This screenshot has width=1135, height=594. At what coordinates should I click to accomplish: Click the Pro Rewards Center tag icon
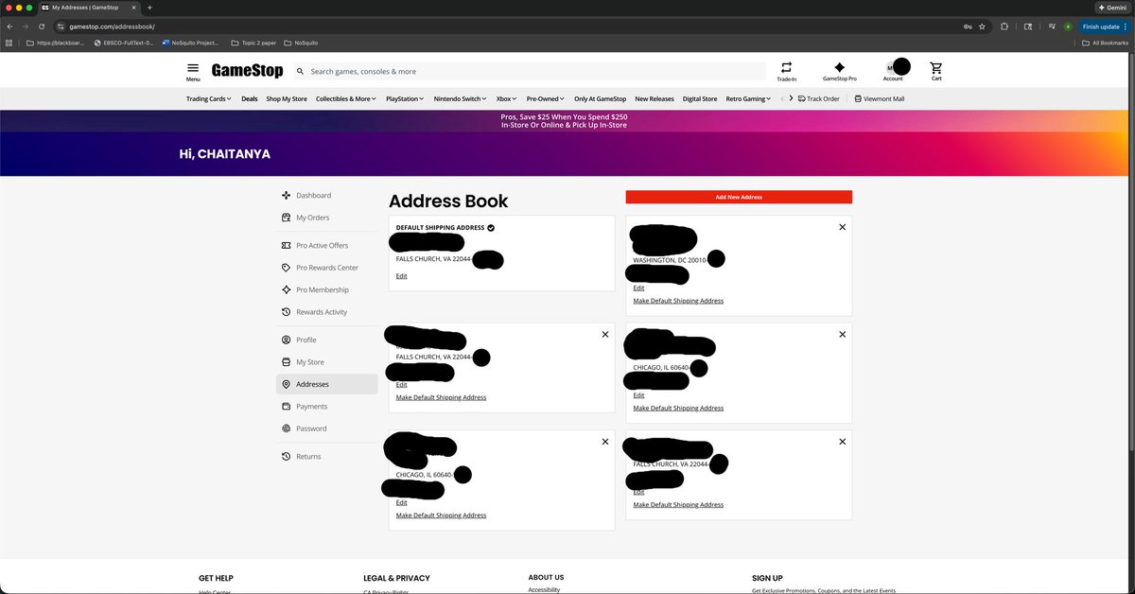point(287,268)
